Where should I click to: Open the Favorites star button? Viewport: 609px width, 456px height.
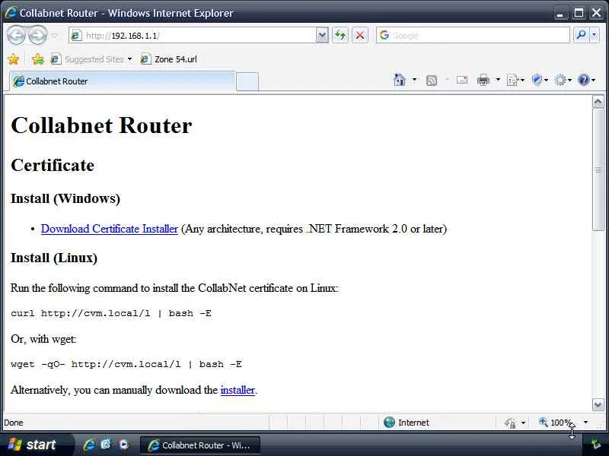(x=13, y=59)
